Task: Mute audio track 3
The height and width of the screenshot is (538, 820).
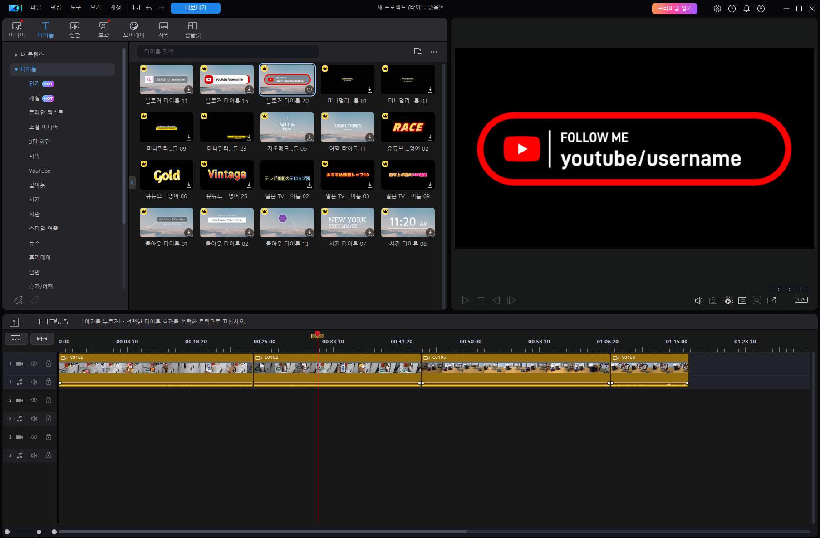Action: 34,455
